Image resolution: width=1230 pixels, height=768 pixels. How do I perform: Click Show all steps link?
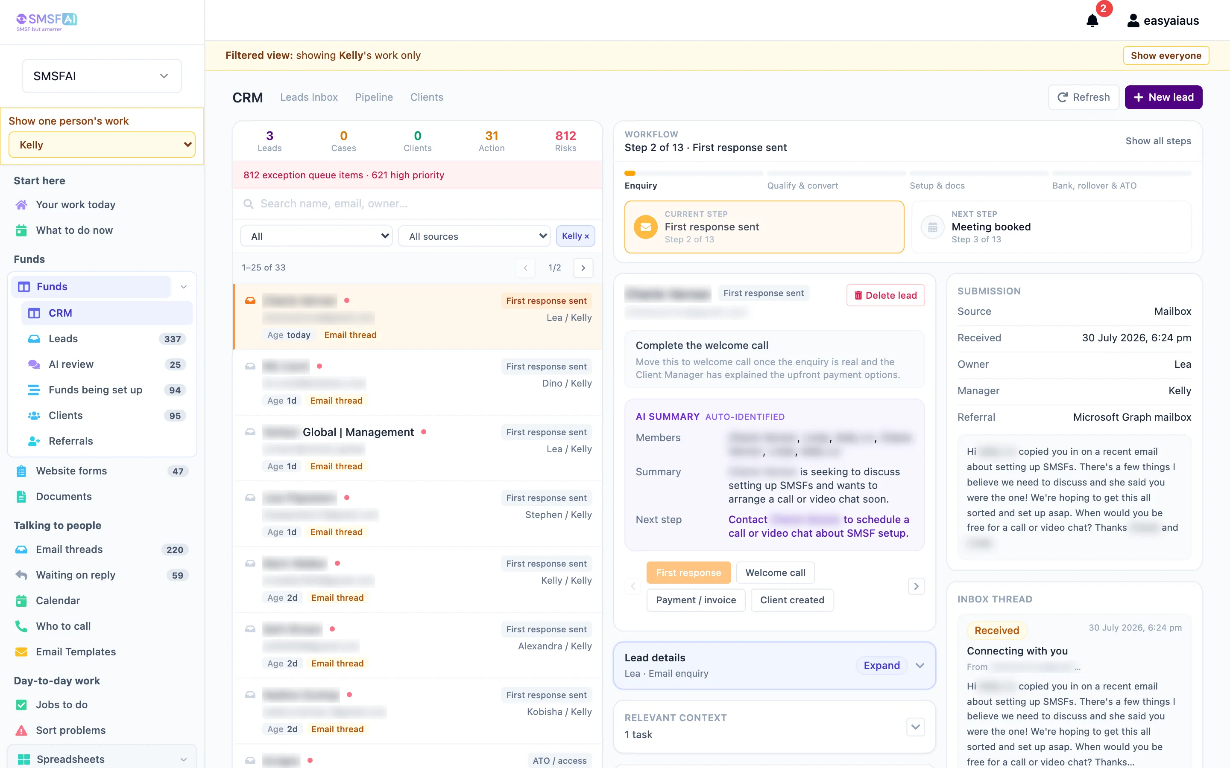pos(1158,141)
